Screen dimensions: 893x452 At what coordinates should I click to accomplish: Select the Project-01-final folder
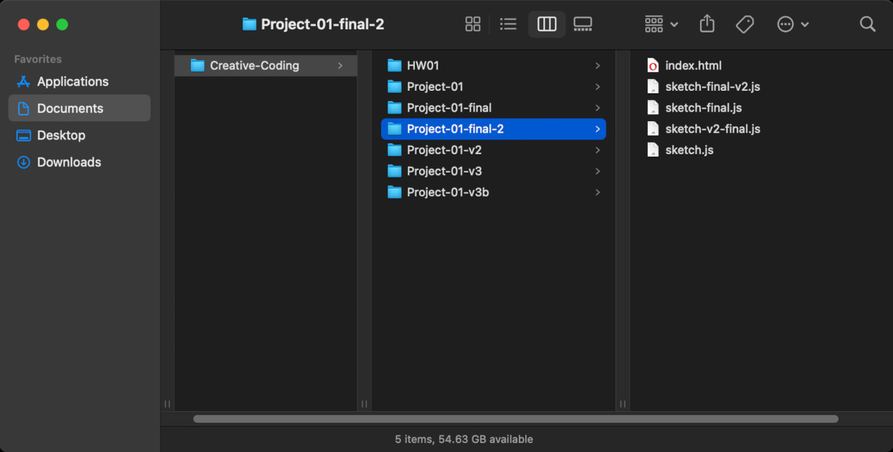448,108
